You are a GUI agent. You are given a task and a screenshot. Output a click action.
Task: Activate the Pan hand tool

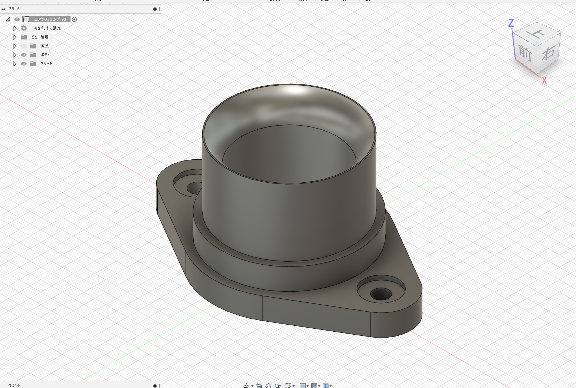click(268, 386)
